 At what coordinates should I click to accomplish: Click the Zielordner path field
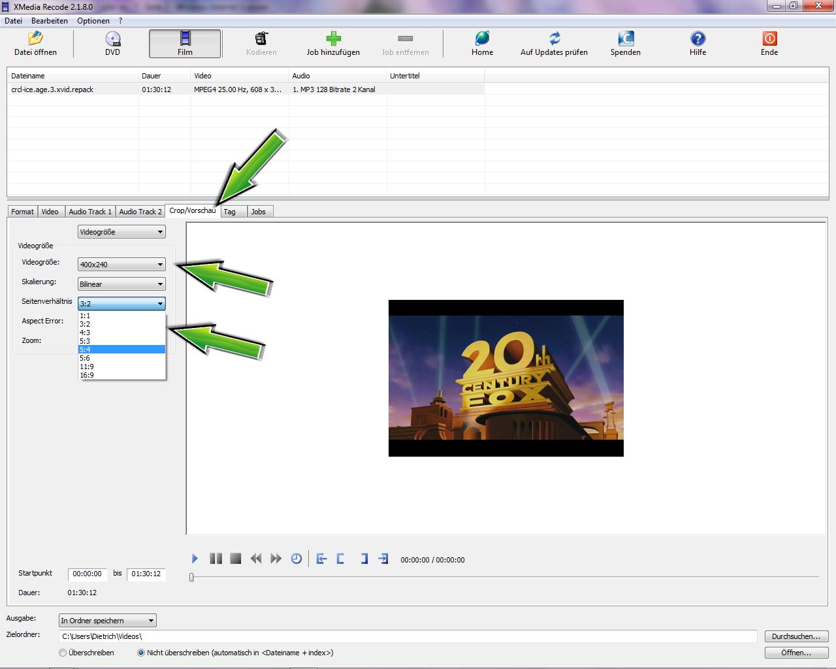tap(408, 636)
